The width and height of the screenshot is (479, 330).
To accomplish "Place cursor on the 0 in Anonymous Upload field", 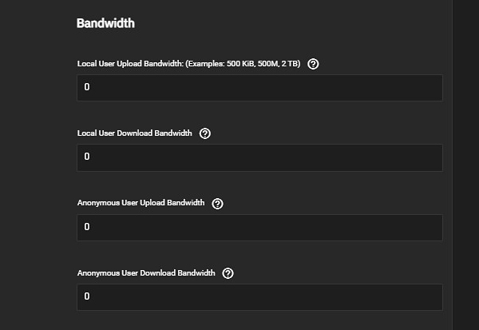I will pyautogui.click(x=86, y=228).
